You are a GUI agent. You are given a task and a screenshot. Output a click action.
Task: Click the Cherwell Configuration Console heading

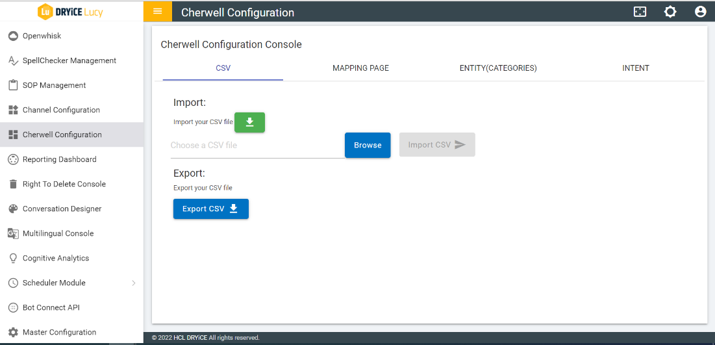(x=231, y=45)
